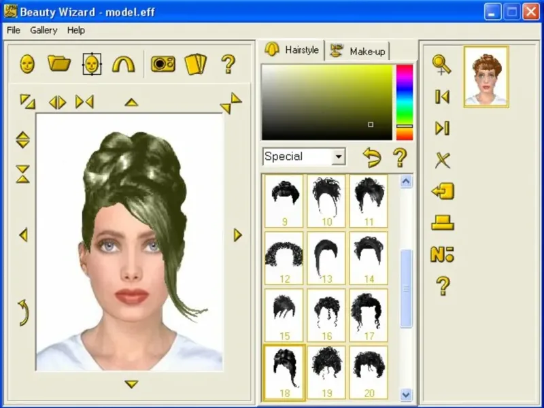Screen dimensions: 544x408
Task: Click the diagonal enlarge arrows at top right
Action: pos(231,103)
